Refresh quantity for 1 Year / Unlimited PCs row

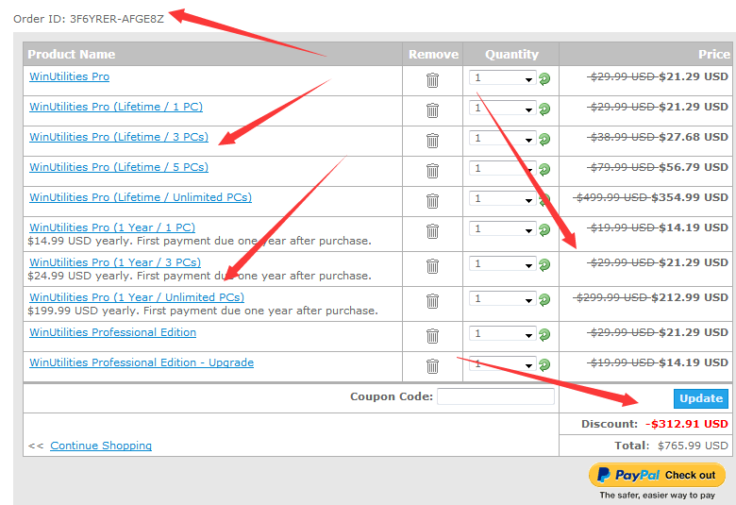pyautogui.click(x=544, y=299)
